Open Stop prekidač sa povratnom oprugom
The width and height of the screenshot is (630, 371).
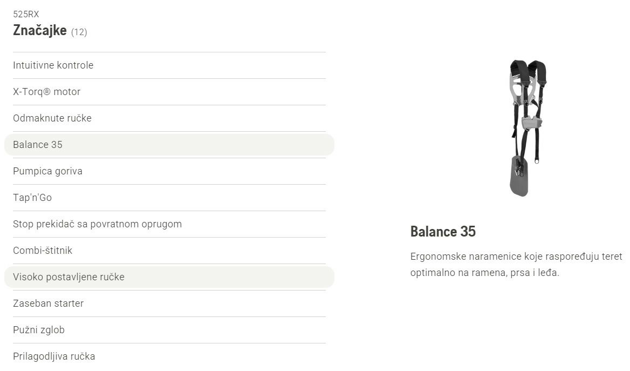pos(169,224)
